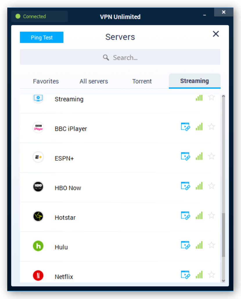This screenshot has height=299, width=241.
Task: Switch to the Torrent tab
Action: pos(142,81)
